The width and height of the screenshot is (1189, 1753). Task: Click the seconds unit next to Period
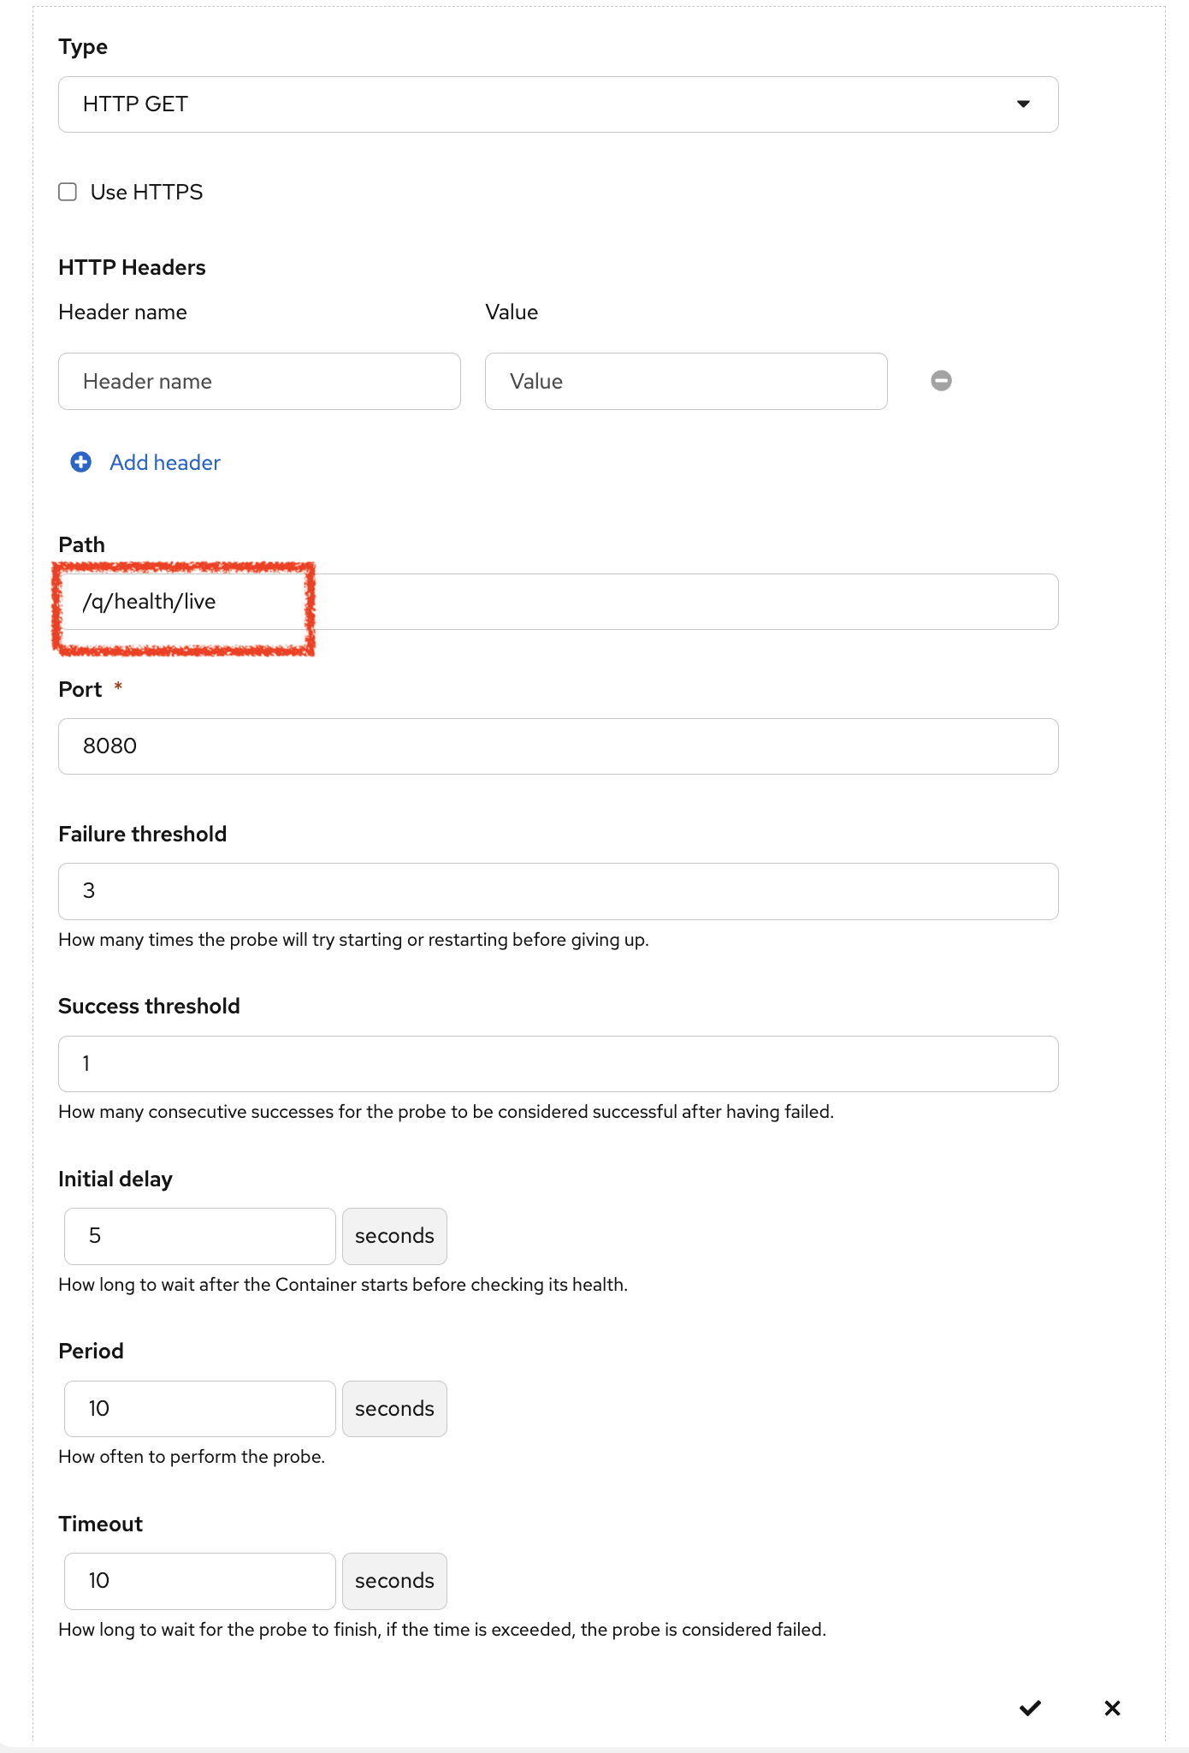click(394, 1409)
